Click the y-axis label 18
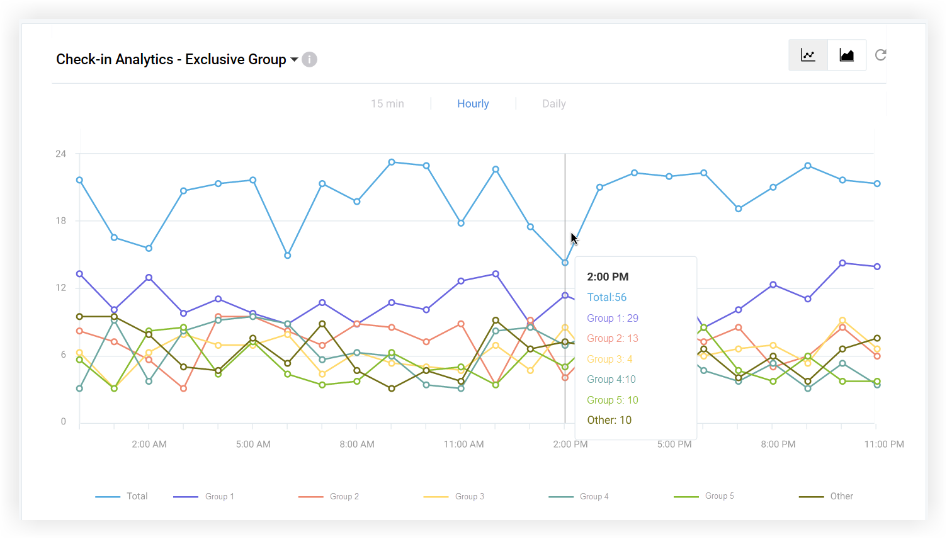The height and width of the screenshot is (539, 947). point(60,220)
